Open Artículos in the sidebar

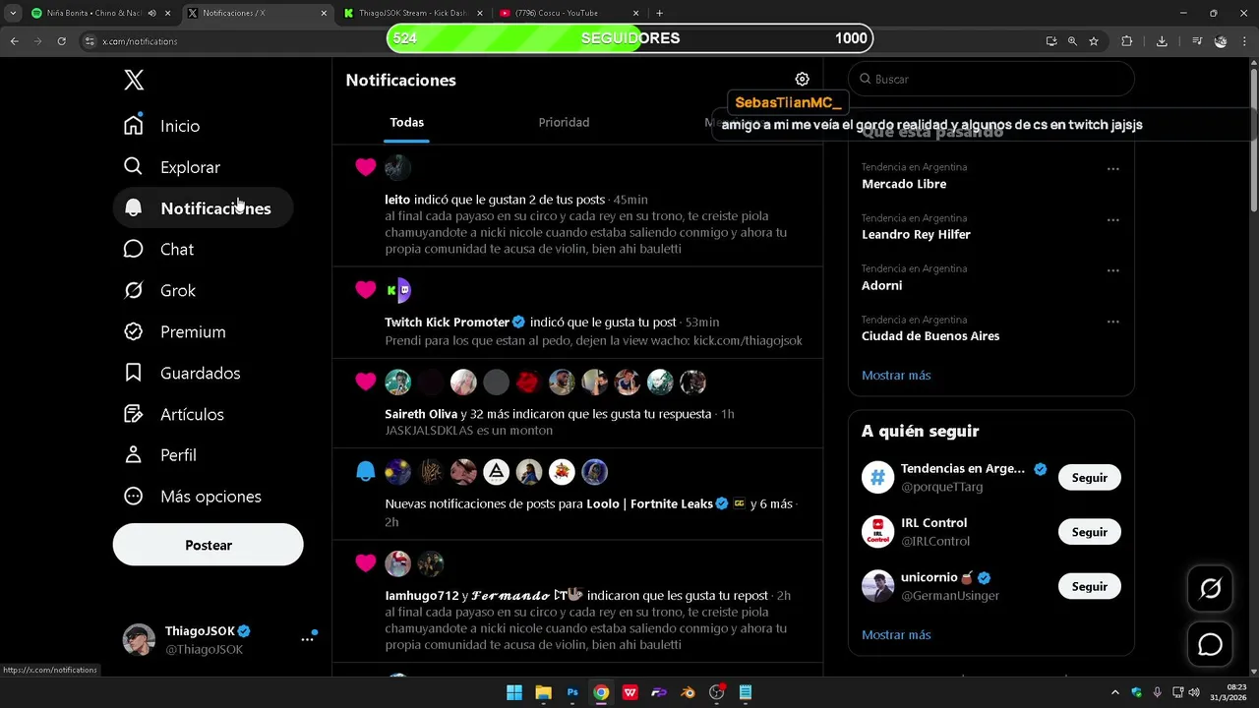174,415
